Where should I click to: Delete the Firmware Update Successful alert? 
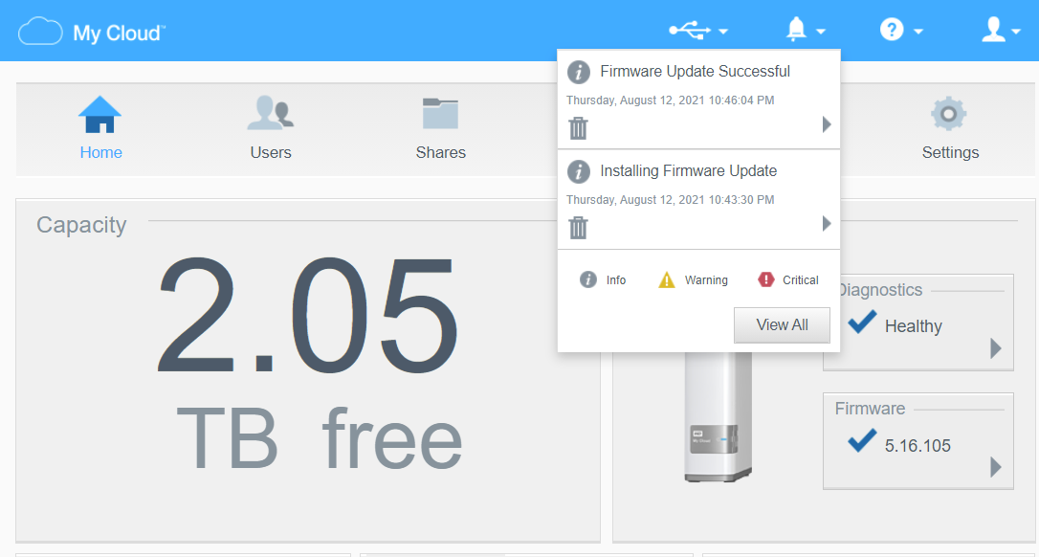[579, 128]
